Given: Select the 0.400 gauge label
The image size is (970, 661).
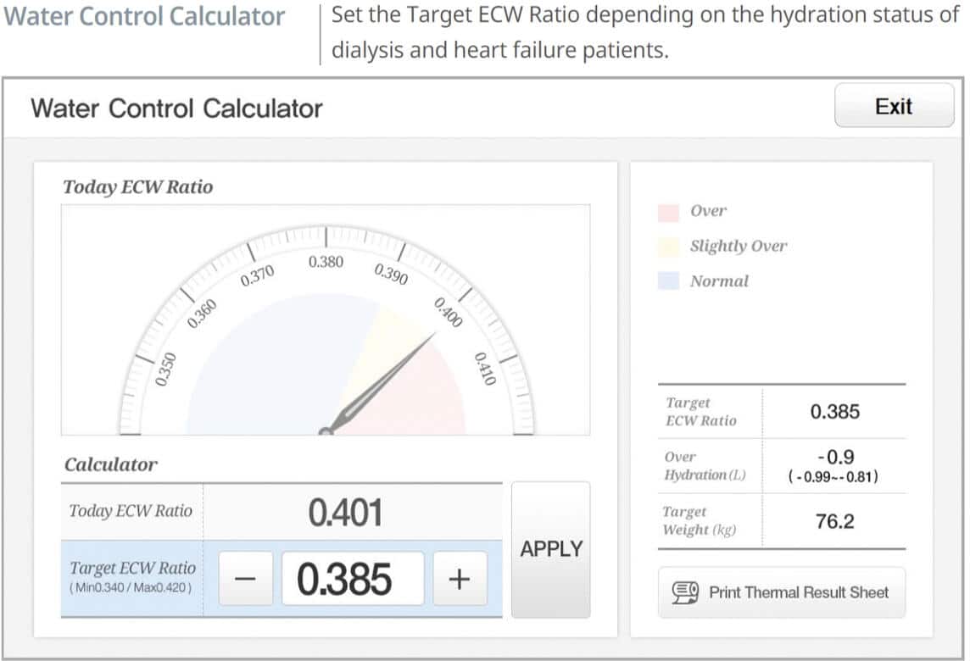Looking at the screenshot, I should tap(448, 313).
